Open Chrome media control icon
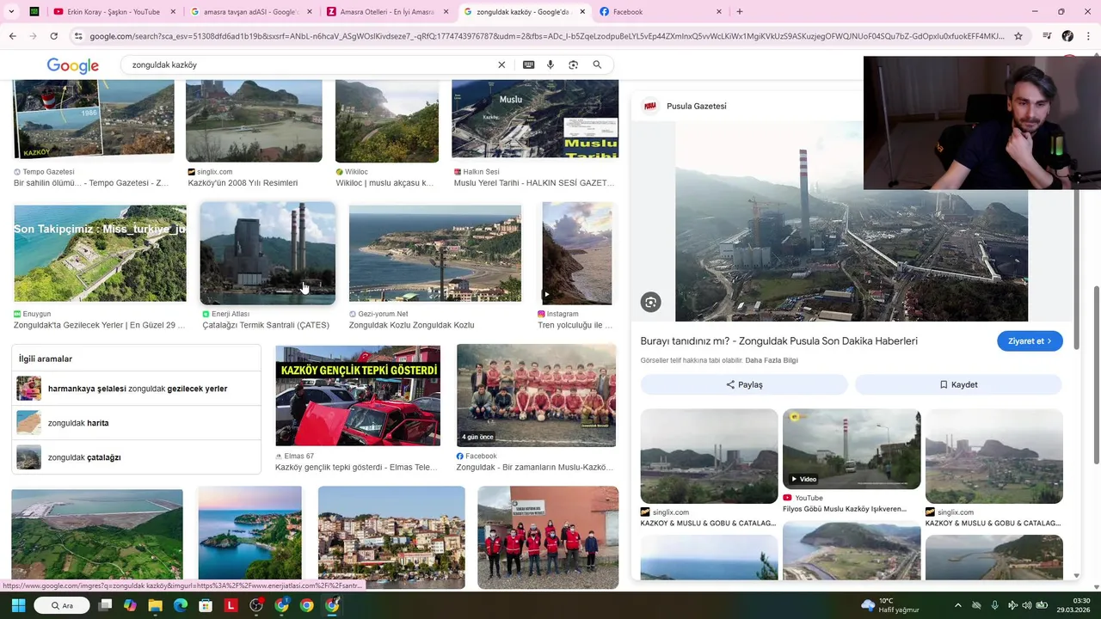The image size is (1101, 619). click(1047, 36)
